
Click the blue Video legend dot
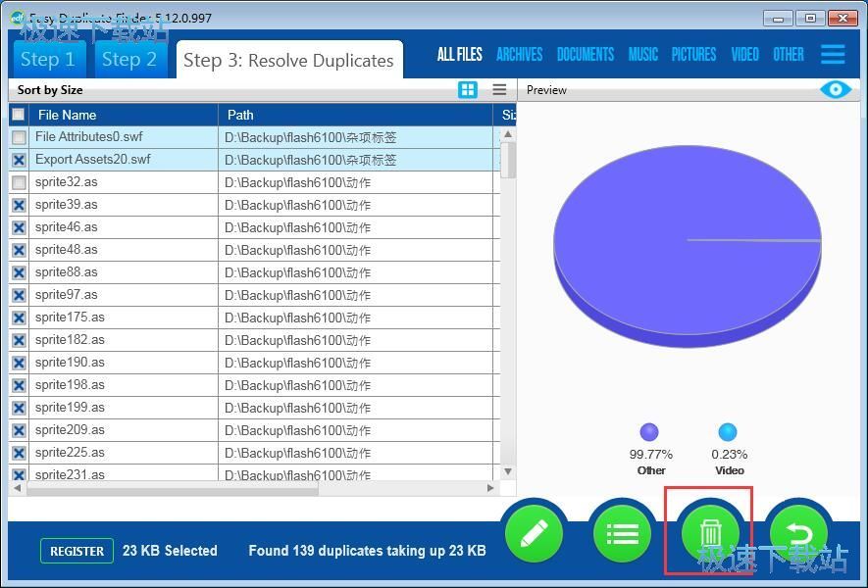(728, 432)
